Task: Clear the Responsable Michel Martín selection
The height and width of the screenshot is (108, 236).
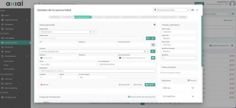Action: click(x=91, y=32)
